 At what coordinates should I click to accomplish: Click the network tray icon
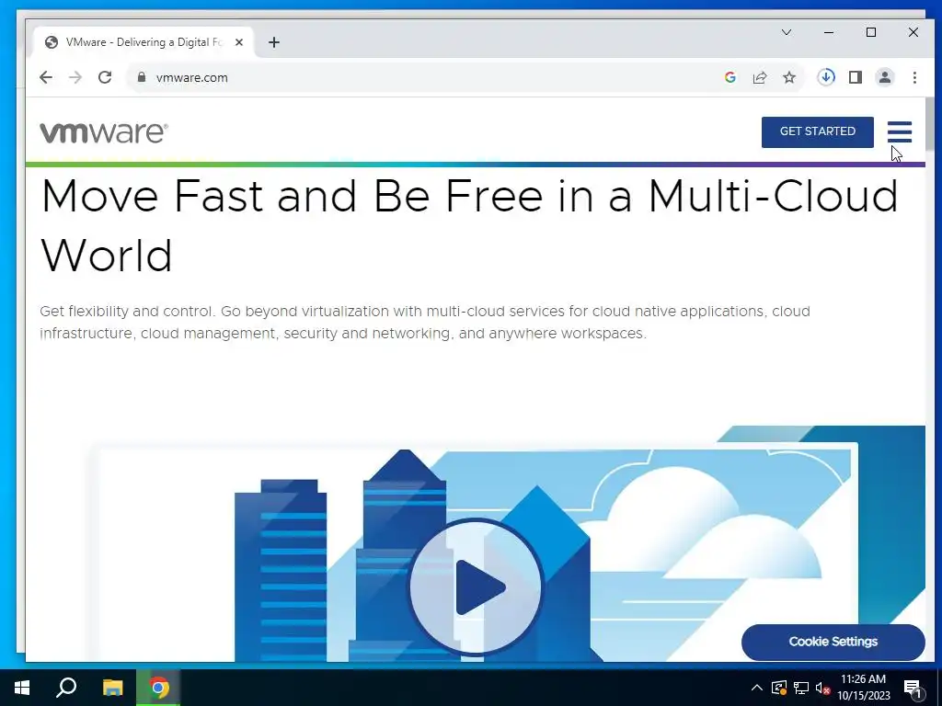pos(801,688)
